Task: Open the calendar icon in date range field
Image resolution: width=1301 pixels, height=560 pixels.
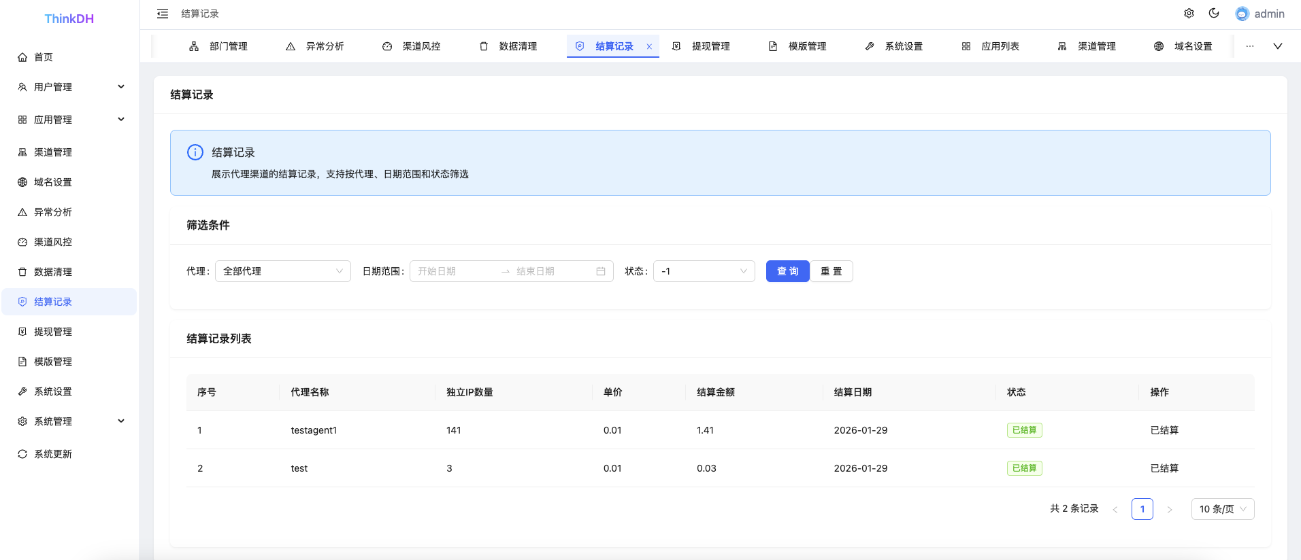Action: (x=601, y=271)
